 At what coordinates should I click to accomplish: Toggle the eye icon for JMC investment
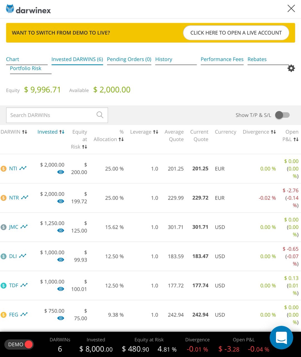[60, 231]
